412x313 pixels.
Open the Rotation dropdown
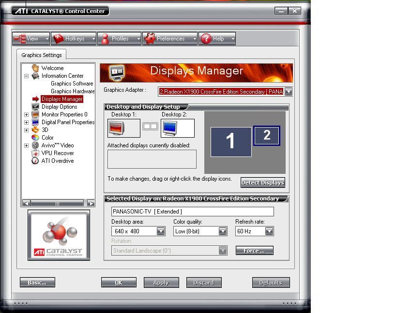223,251
